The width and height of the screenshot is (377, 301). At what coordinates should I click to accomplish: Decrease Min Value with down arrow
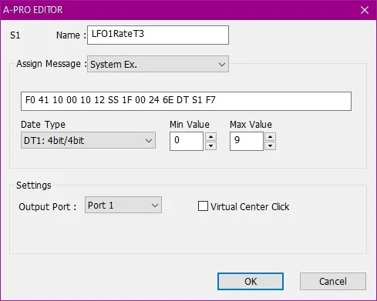[x=210, y=145]
